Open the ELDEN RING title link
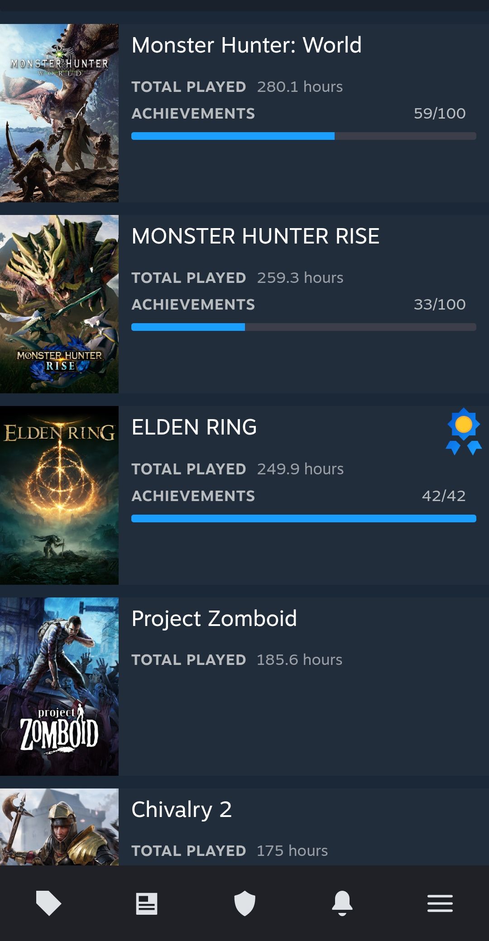489x941 pixels. tap(194, 427)
